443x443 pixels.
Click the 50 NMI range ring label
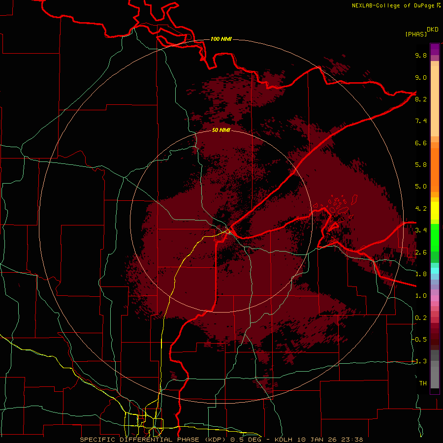(221, 130)
